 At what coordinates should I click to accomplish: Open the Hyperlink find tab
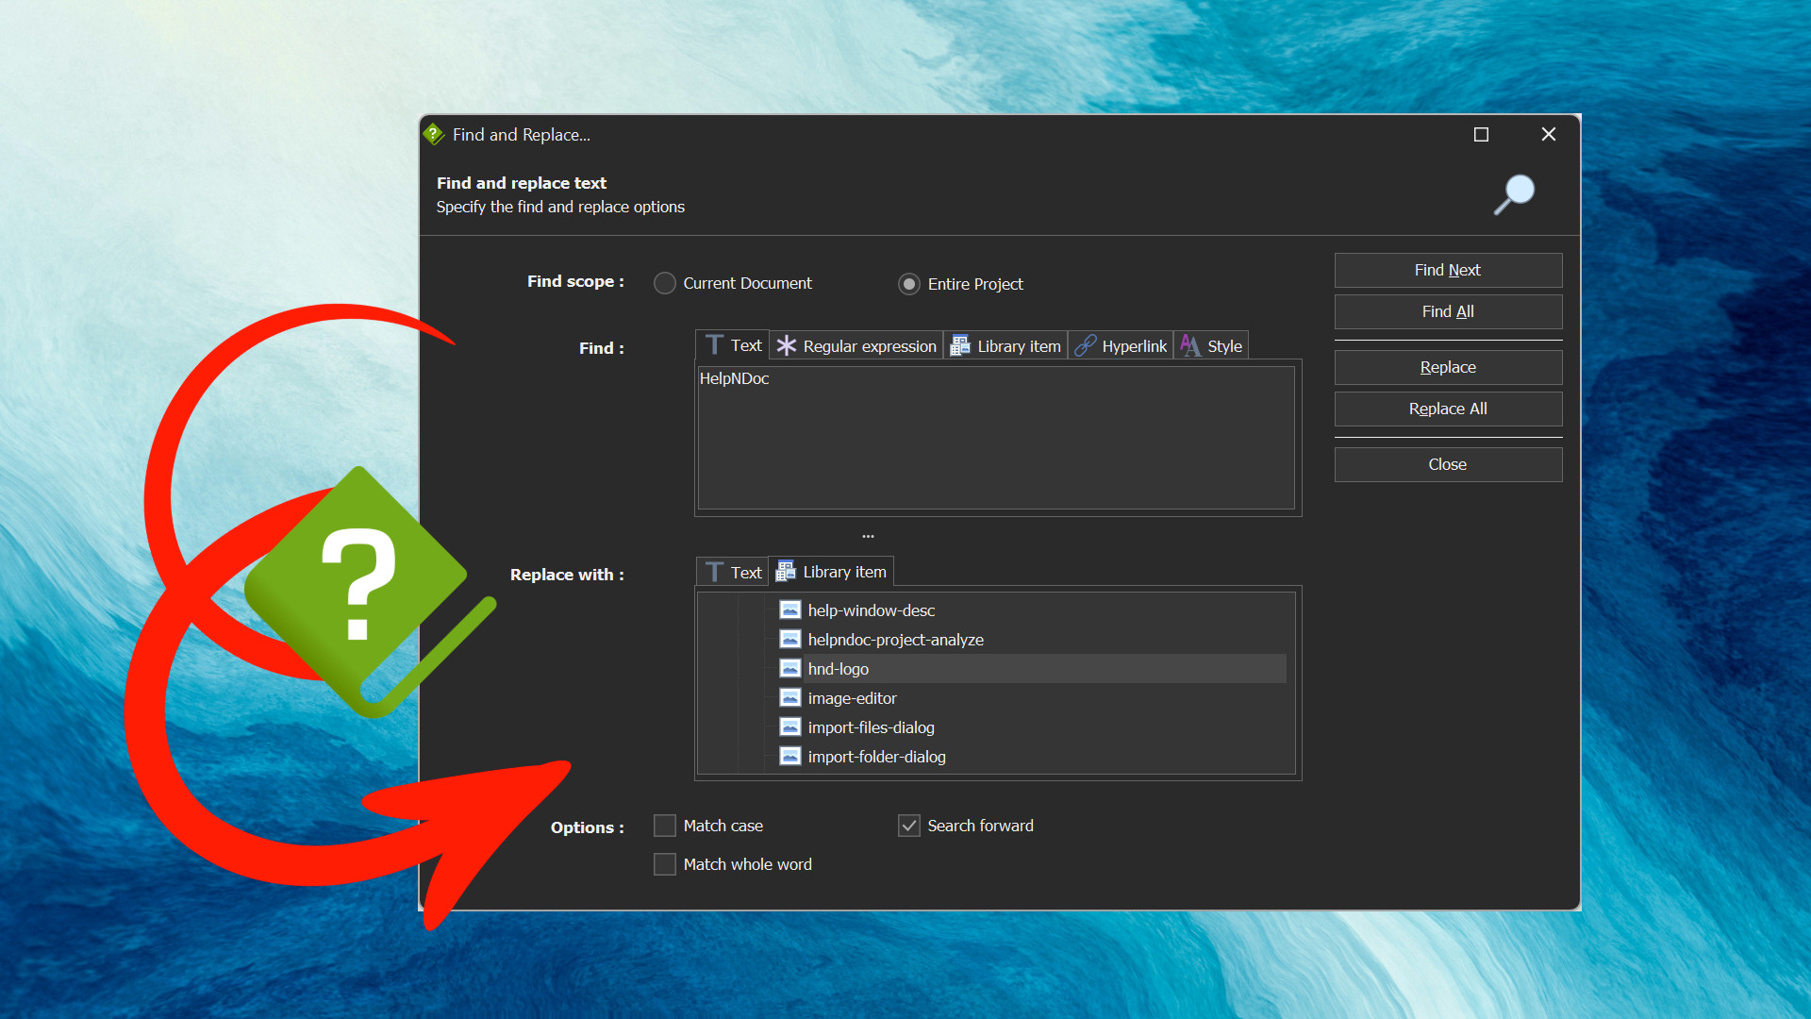1121,346
